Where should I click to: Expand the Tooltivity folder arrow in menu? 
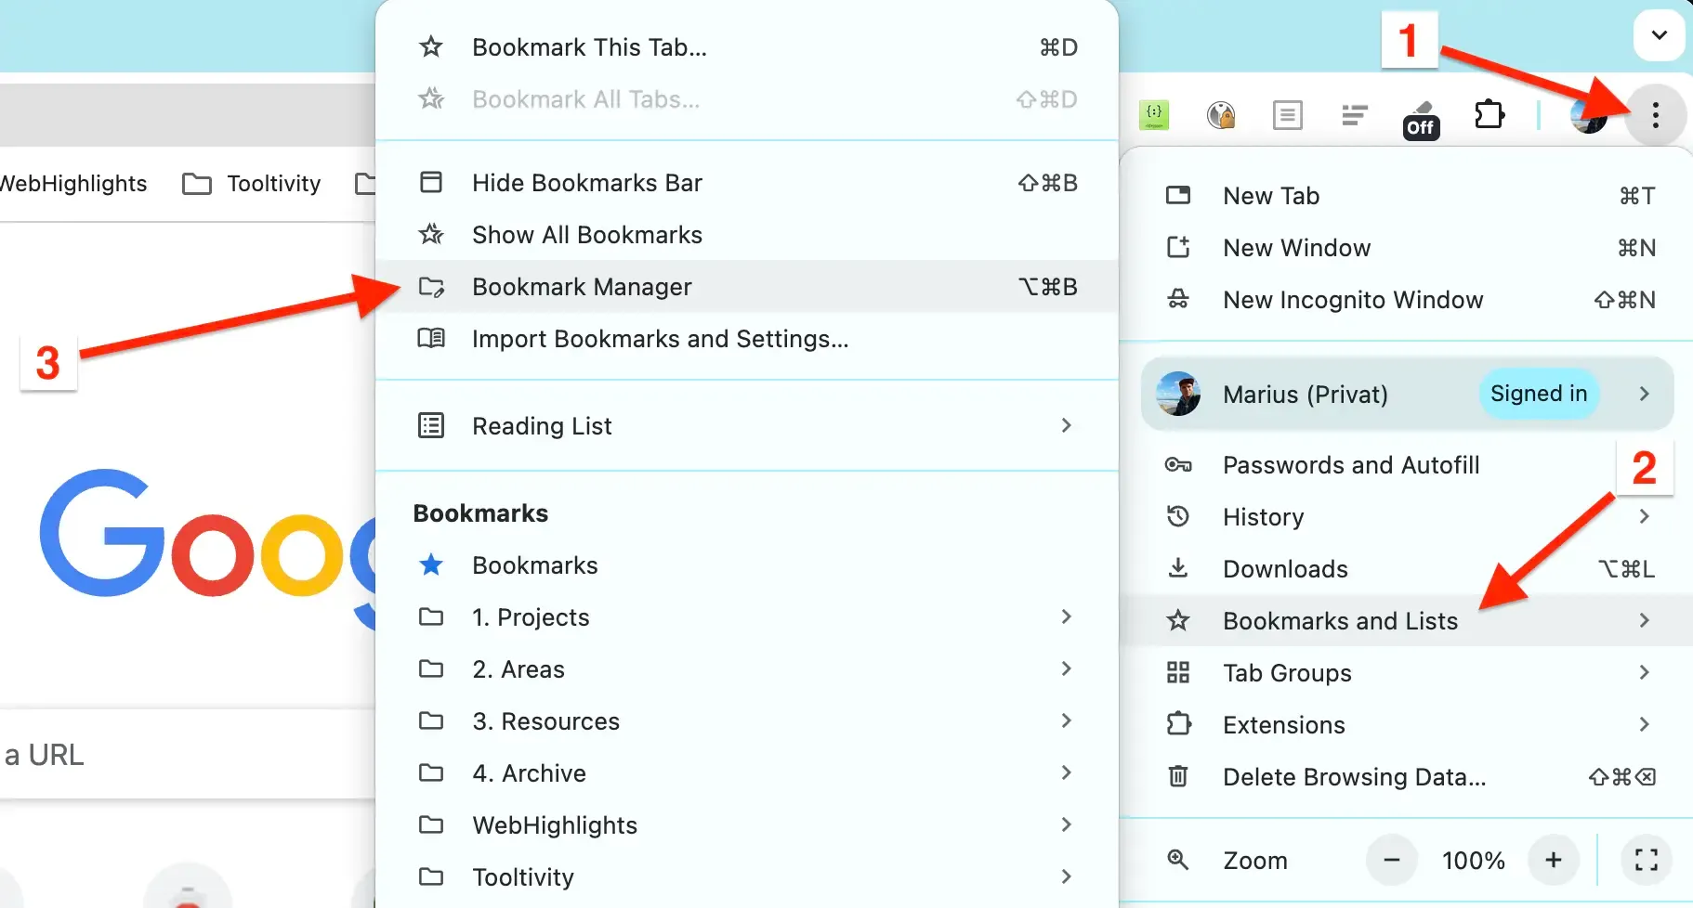[x=1067, y=876]
